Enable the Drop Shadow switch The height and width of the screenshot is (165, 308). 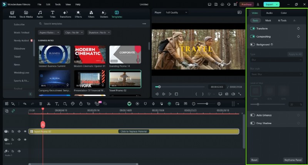point(253,123)
